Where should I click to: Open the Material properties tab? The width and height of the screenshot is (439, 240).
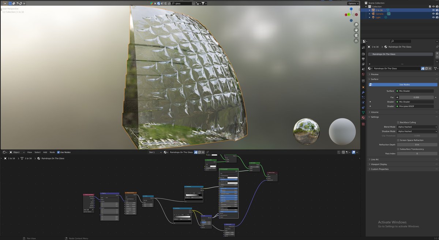click(x=363, y=118)
